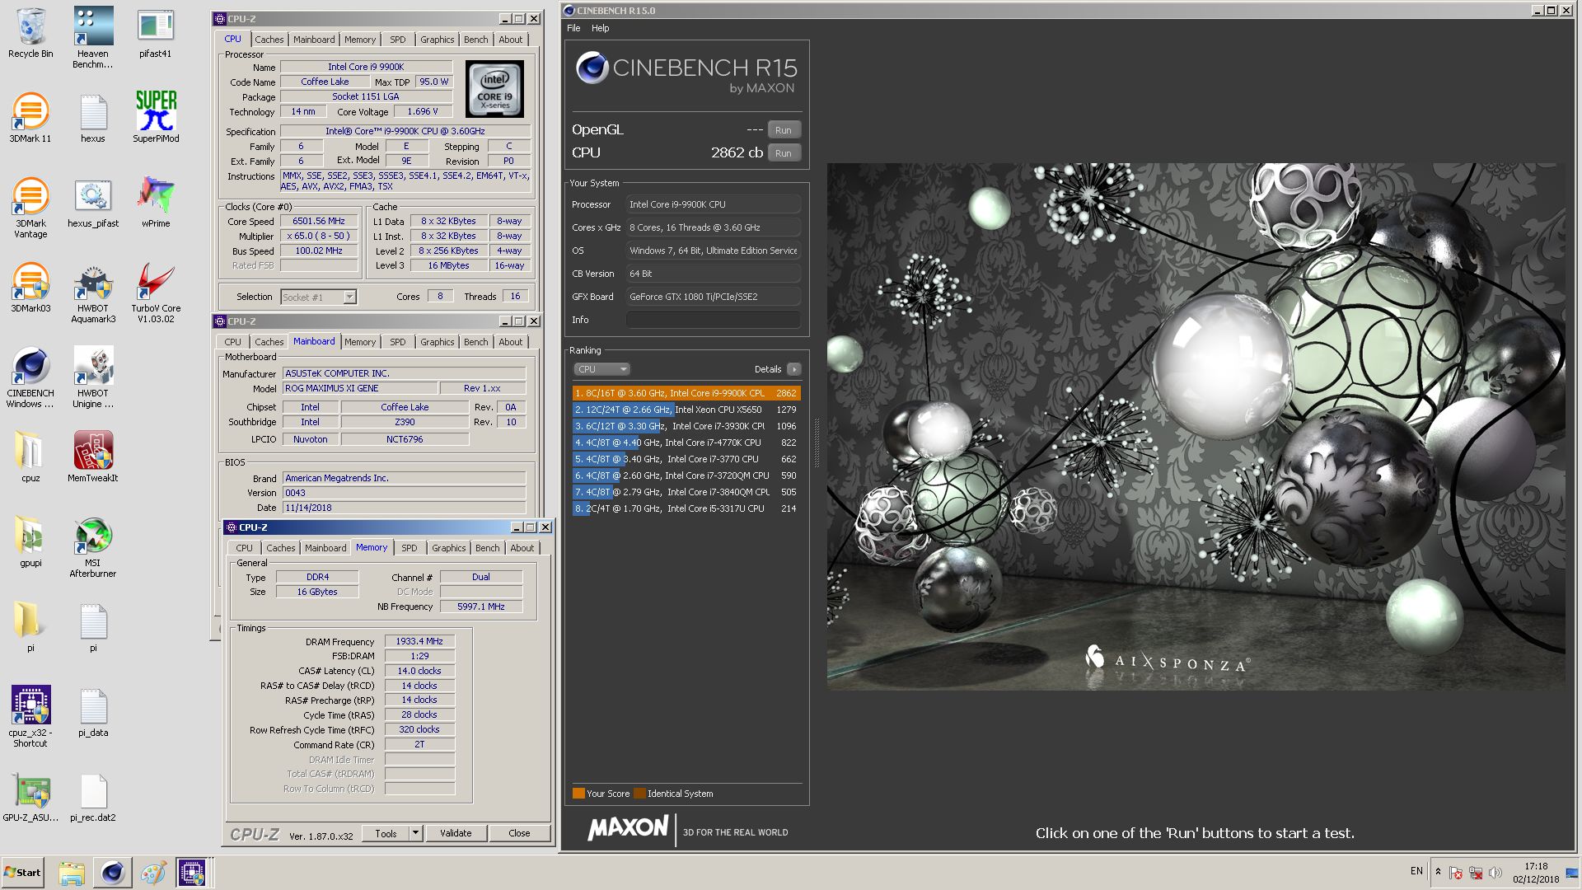Launch the MemTweakIt icon

pyautogui.click(x=93, y=457)
